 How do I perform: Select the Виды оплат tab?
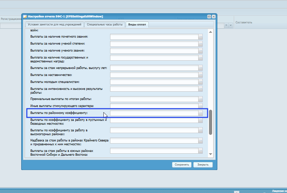pos(137,24)
